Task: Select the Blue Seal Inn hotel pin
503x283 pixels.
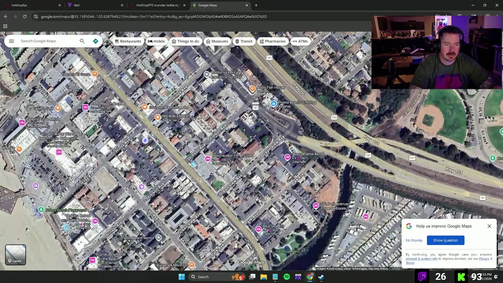Action: click(258, 229)
